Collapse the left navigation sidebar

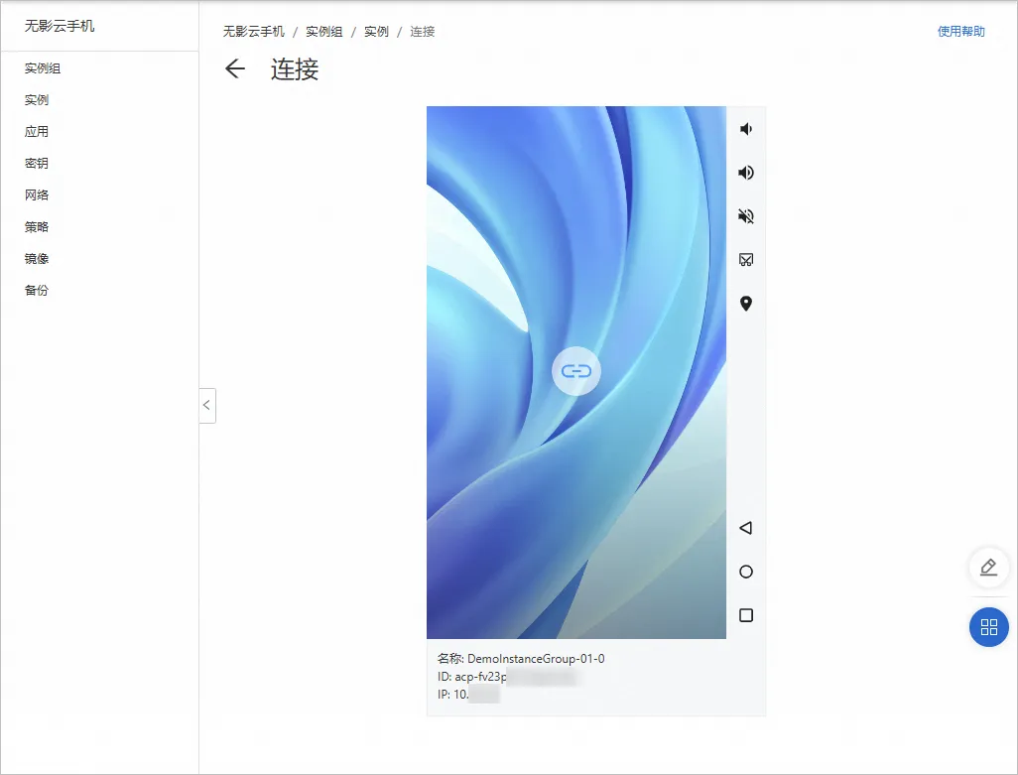pos(207,406)
